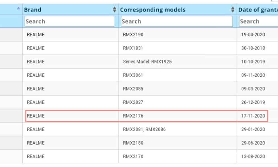This screenshot has height=167, width=278.
Task: Click the RMX2170 model entry
Action: pos(133,156)
